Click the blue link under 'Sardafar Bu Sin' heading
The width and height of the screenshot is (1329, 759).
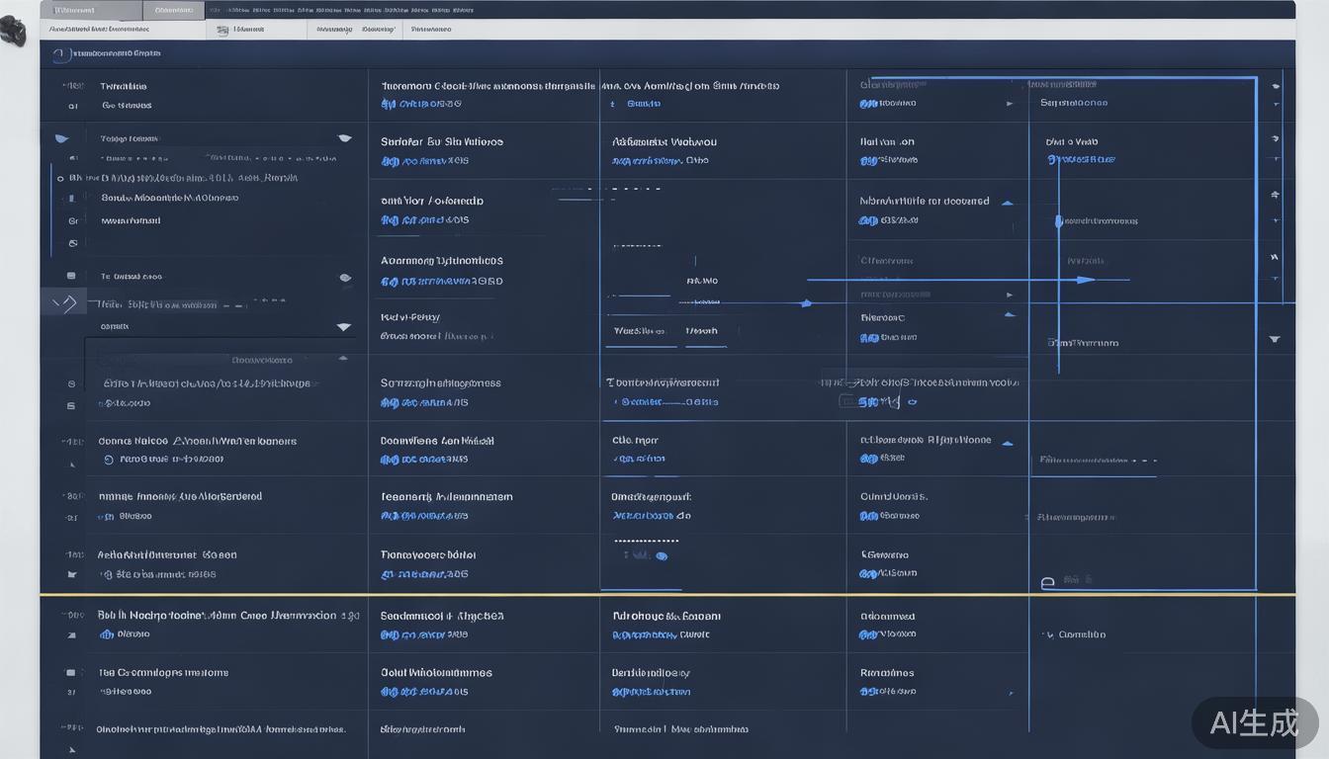click(424, 161)
